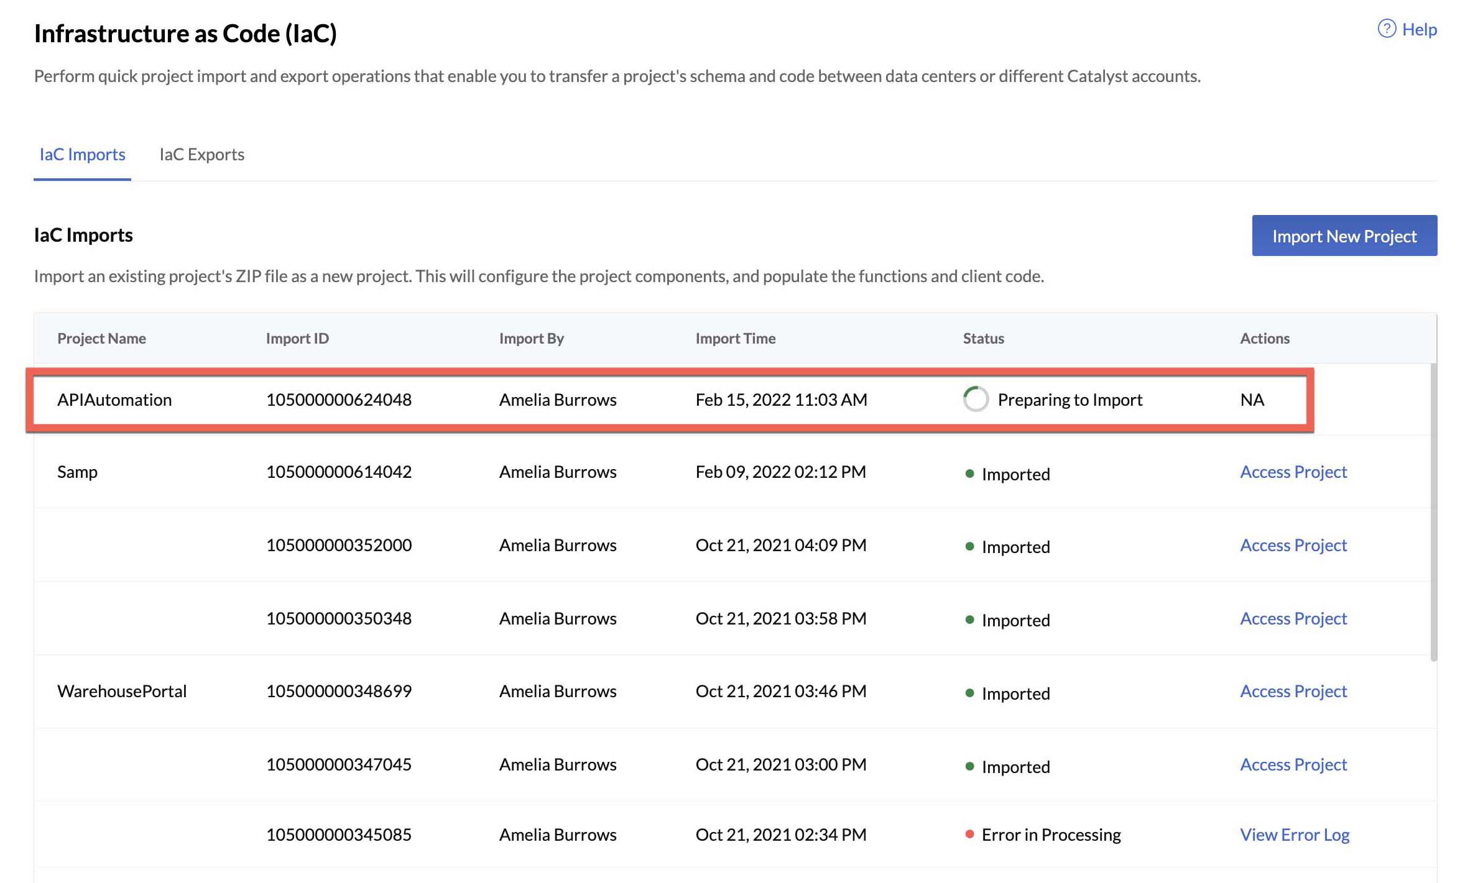The image size is (1460, 883).
Task: Click the Project Name column header
Action: (101, 338)
